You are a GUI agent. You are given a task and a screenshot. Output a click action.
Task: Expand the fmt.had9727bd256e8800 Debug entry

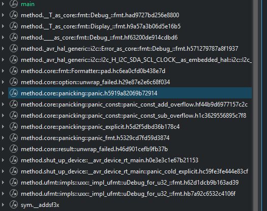point(3,15)
